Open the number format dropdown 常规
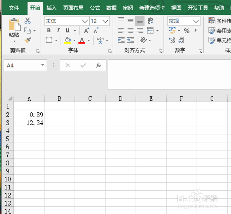Viewport: 231px width, 214px height. (196, 21)
